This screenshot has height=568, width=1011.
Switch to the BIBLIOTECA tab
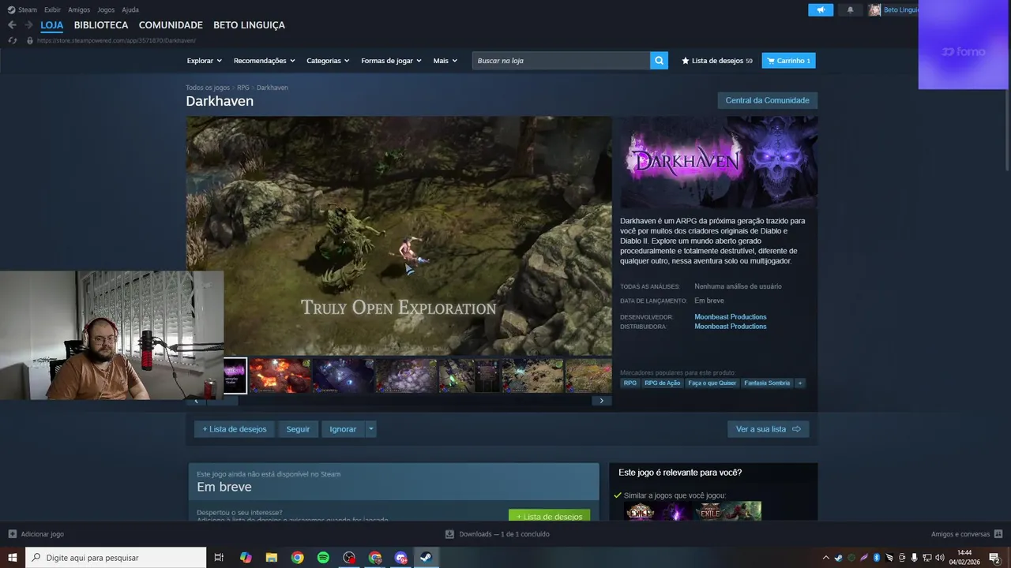[101, 25]
